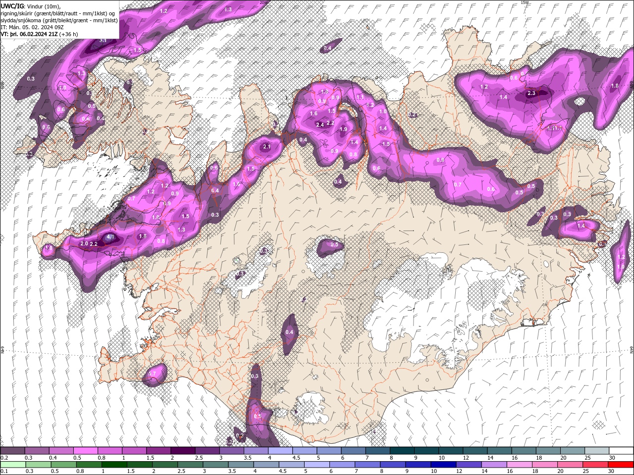
Task: Click the '2.3' precipitation maximum in the northeast
Action: pyautogui.click(x=531, y=93)
